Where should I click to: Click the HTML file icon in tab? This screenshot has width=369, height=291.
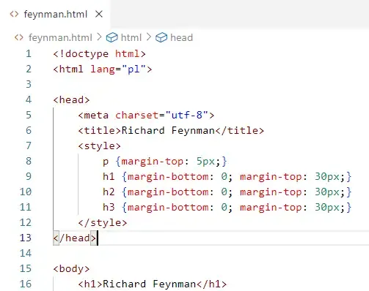pos(14,14)
